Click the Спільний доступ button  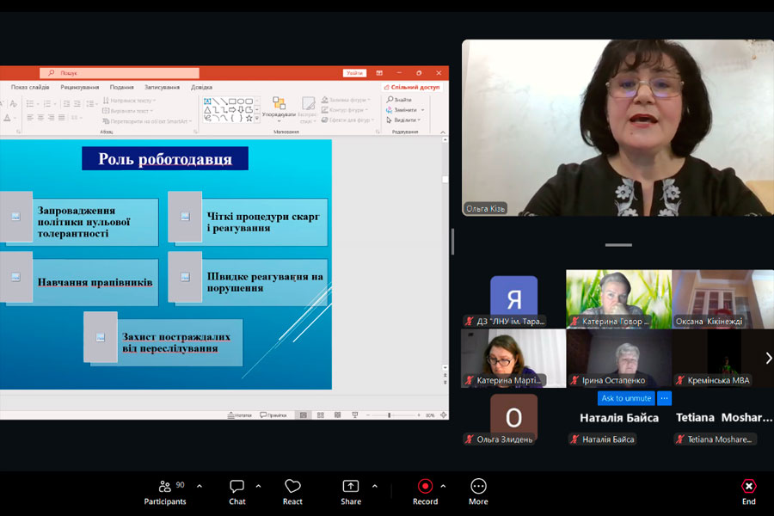[412, 88]
